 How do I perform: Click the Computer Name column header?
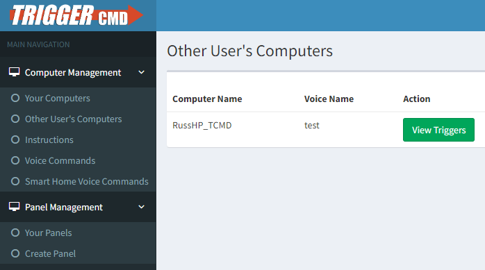[x=207, y=99]
